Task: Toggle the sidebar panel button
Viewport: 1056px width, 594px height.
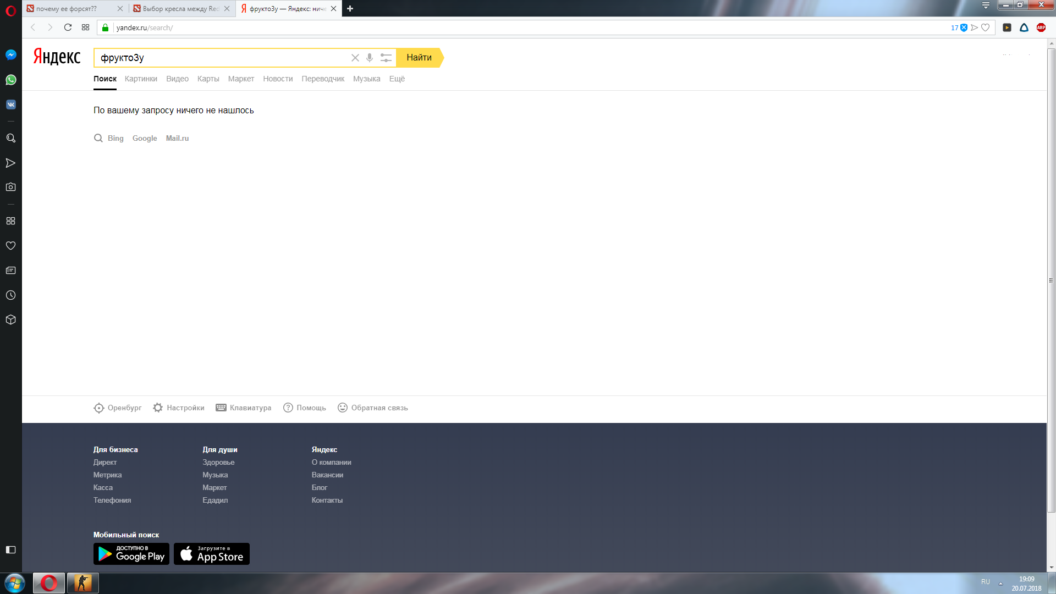Action: (x=10, y=549)
